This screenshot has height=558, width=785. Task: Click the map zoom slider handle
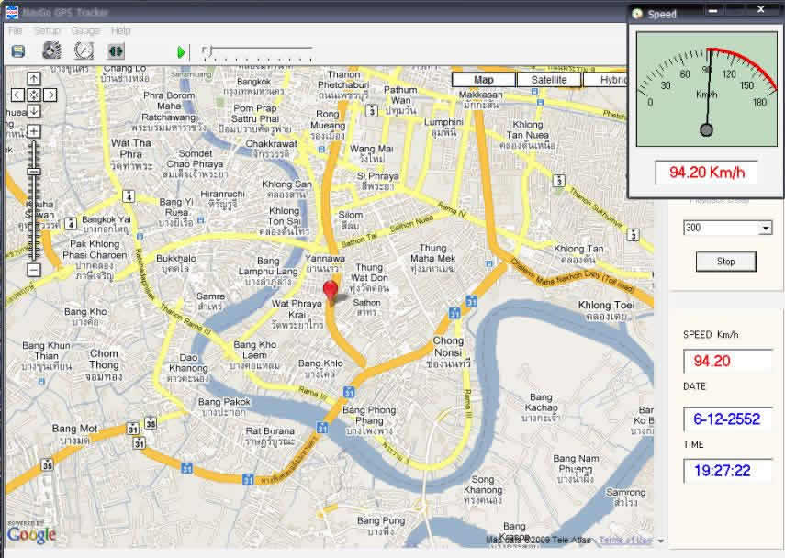(x=34, y=172)
